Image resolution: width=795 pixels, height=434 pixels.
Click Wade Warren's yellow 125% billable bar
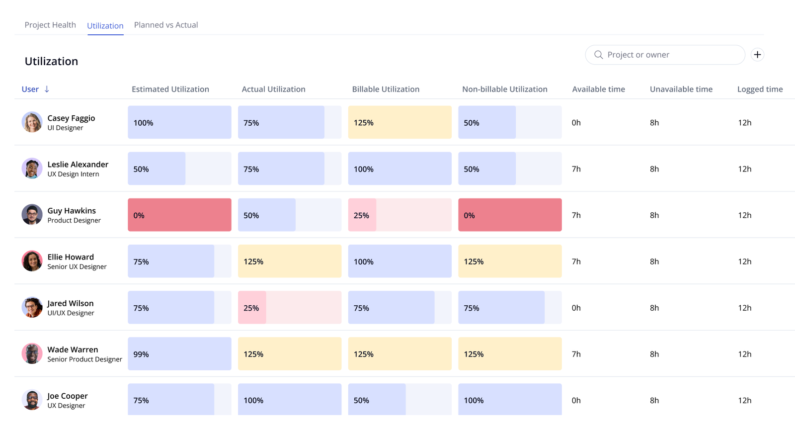(399, 353)
